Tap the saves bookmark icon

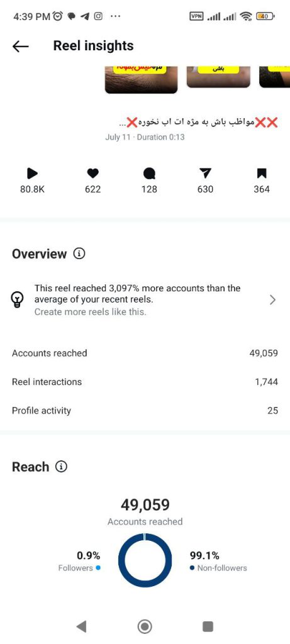(x=262, y=174)
